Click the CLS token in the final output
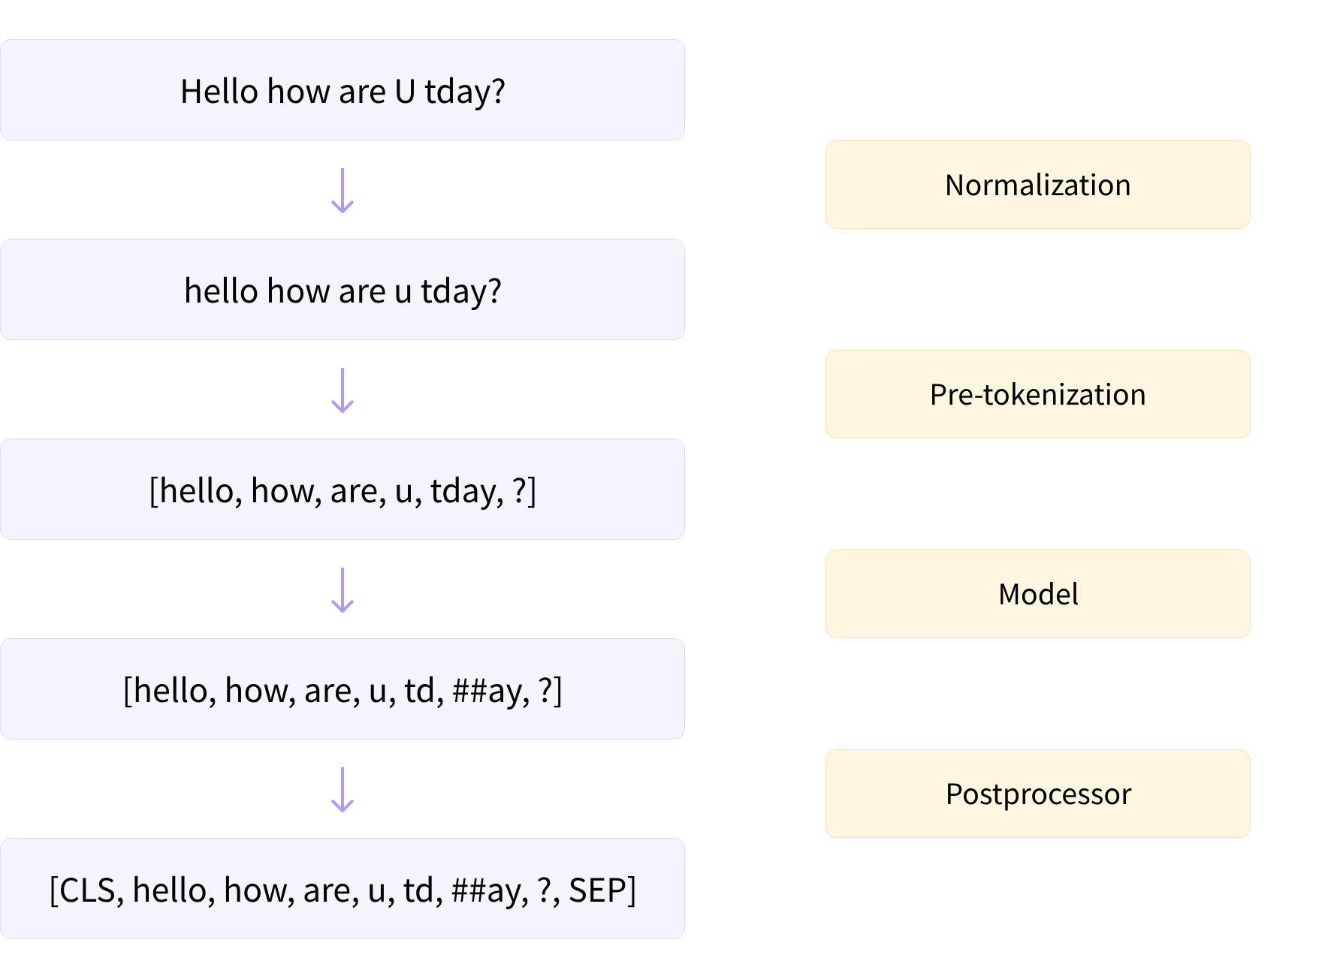Image resolution: width=1334 pixels, height=958 pixels. point(87,890)
